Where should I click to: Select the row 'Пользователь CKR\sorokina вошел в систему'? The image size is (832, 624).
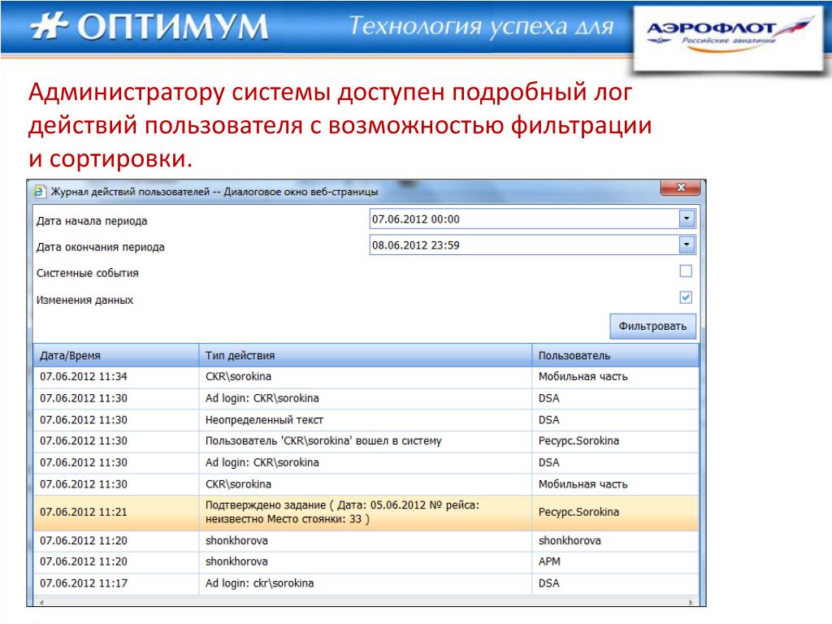pos(323,441)
